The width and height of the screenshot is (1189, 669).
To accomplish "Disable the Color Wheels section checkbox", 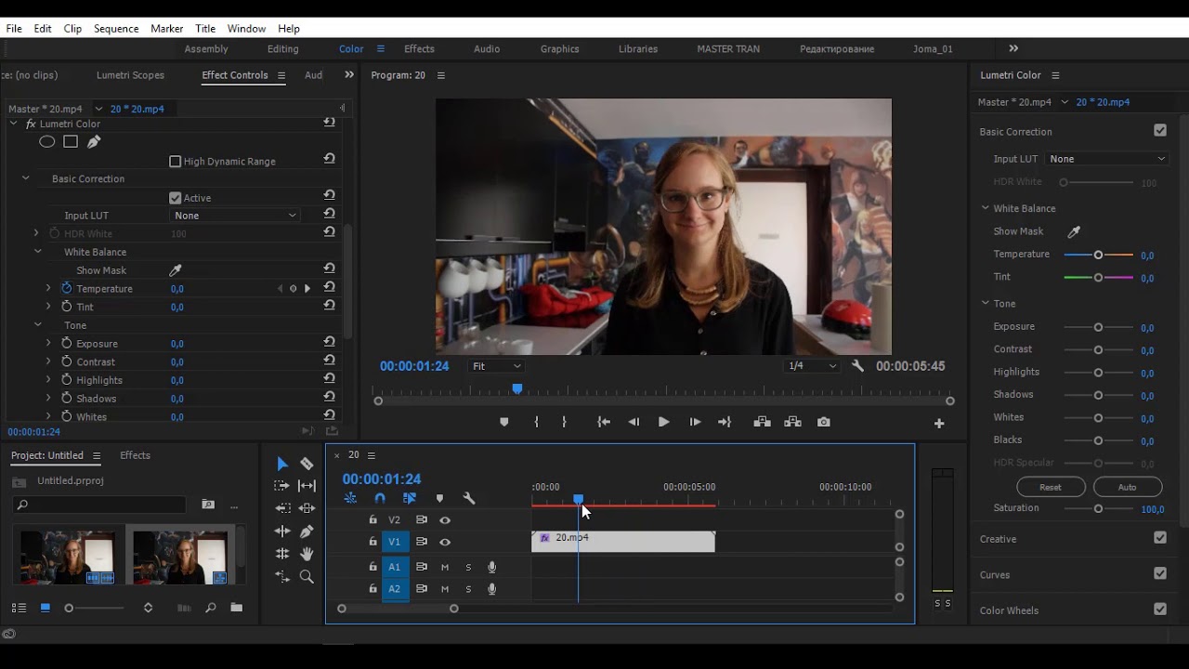I will (1160, 610).
